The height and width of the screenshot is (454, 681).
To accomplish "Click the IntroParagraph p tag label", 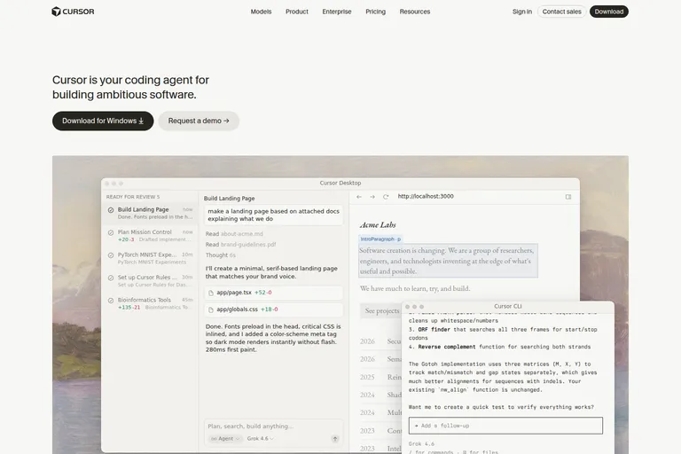I will [x=380, y=239].
